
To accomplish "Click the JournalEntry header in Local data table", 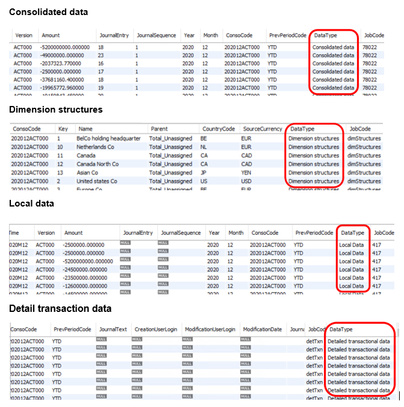I will pos(138,233).
